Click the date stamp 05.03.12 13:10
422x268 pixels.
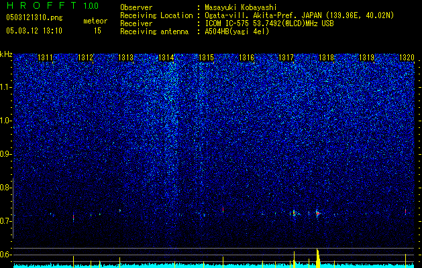coord(34,31)
